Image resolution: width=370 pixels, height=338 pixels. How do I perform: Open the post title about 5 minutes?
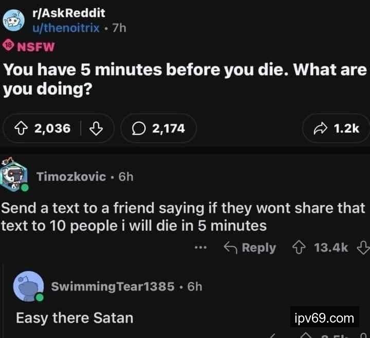(185, 78)
